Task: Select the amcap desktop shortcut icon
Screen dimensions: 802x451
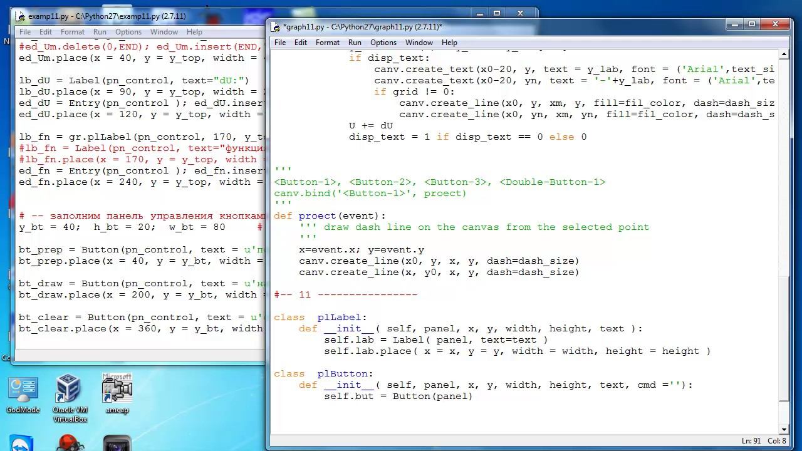Action: 117,395
